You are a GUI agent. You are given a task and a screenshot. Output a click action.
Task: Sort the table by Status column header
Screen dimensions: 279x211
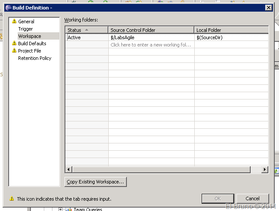86,30
